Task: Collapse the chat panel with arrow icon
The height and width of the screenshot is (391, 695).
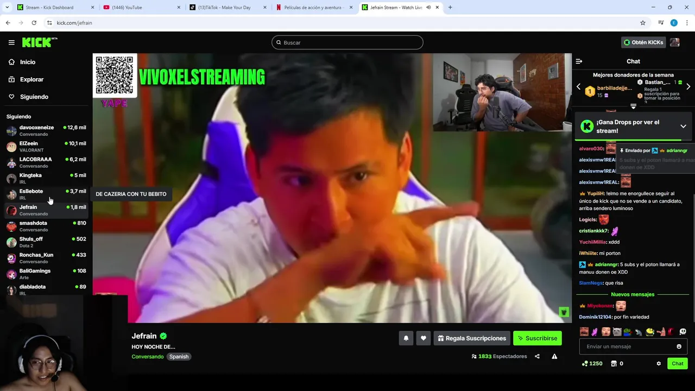Action: 579,61
